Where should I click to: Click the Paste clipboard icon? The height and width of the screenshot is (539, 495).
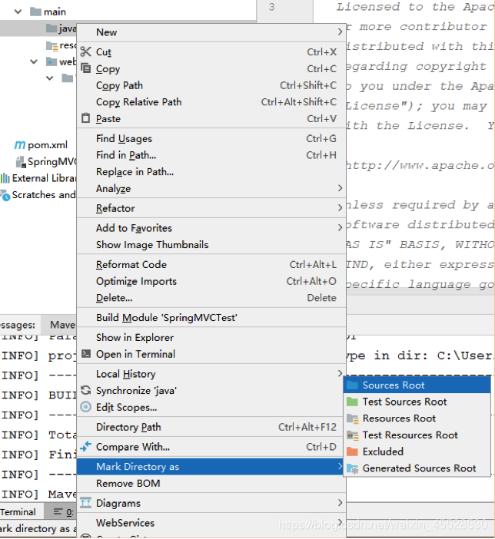pos(86,118)
